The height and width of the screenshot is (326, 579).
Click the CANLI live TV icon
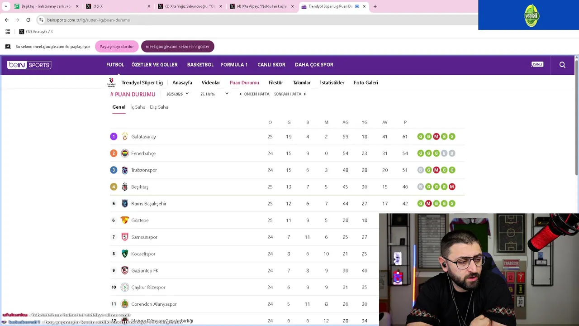click(537, 64)
